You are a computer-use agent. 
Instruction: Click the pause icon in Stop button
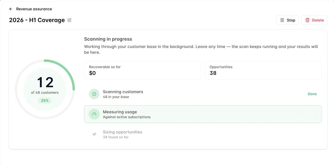click(x=282, y=20)
